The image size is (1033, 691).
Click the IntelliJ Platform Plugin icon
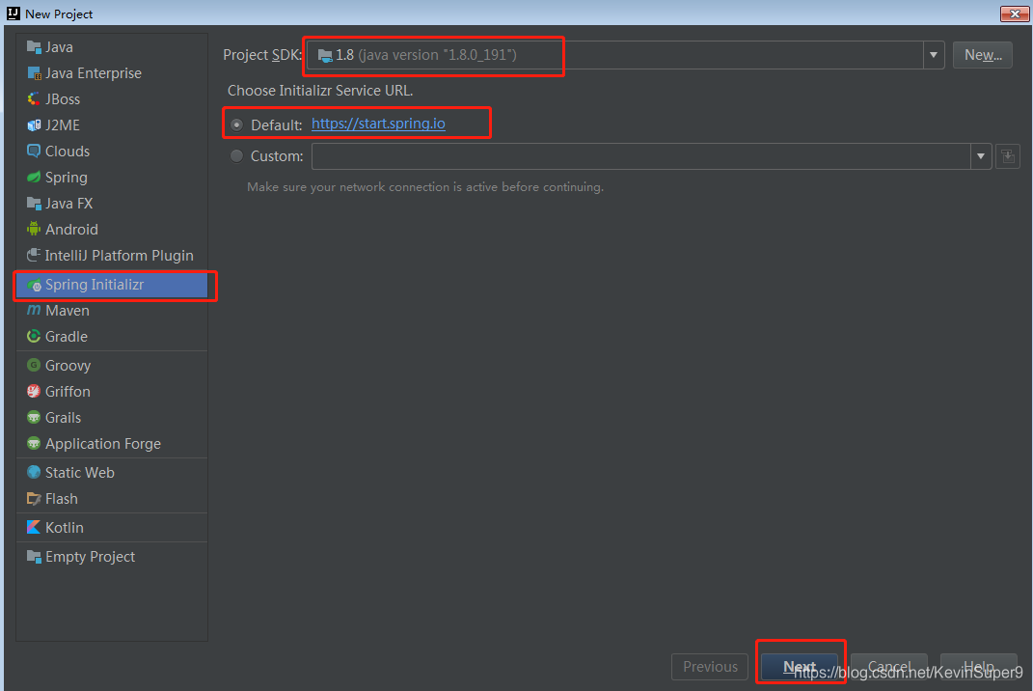point(34,255)
